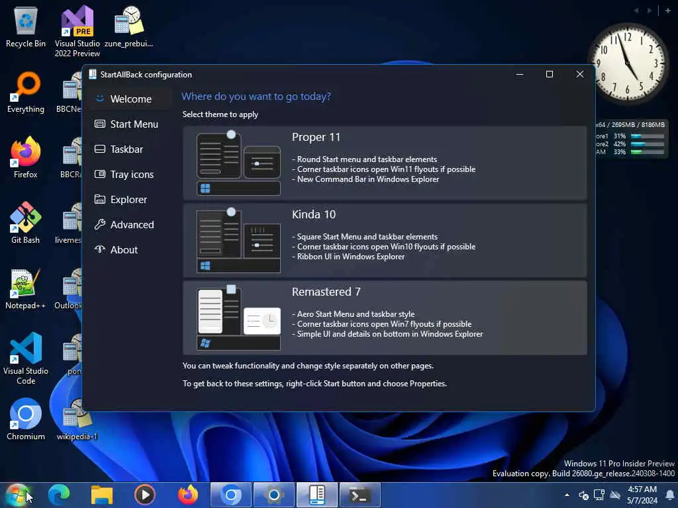Click the analog clock desktop gadget
Image resolution: width=678 pixels, height=508 pixels.
coord(628,63)
